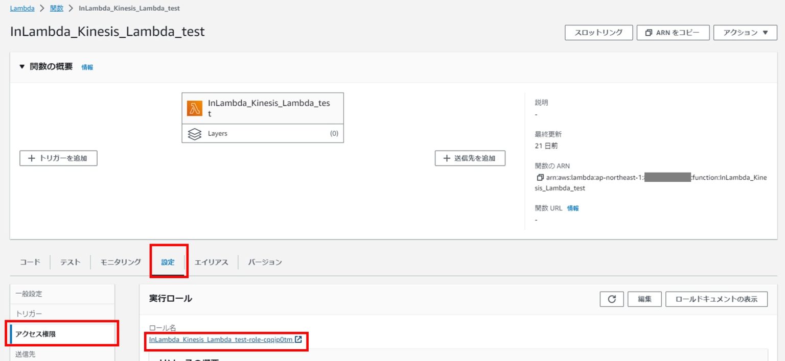Click external link icon next to role name
The width and height of the screenshot is (785, 361).
298,340
